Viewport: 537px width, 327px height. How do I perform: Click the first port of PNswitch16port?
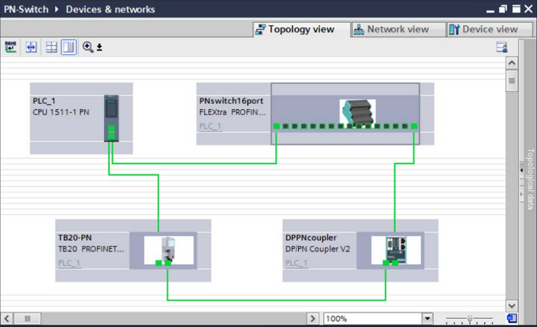tap(277, 126)
